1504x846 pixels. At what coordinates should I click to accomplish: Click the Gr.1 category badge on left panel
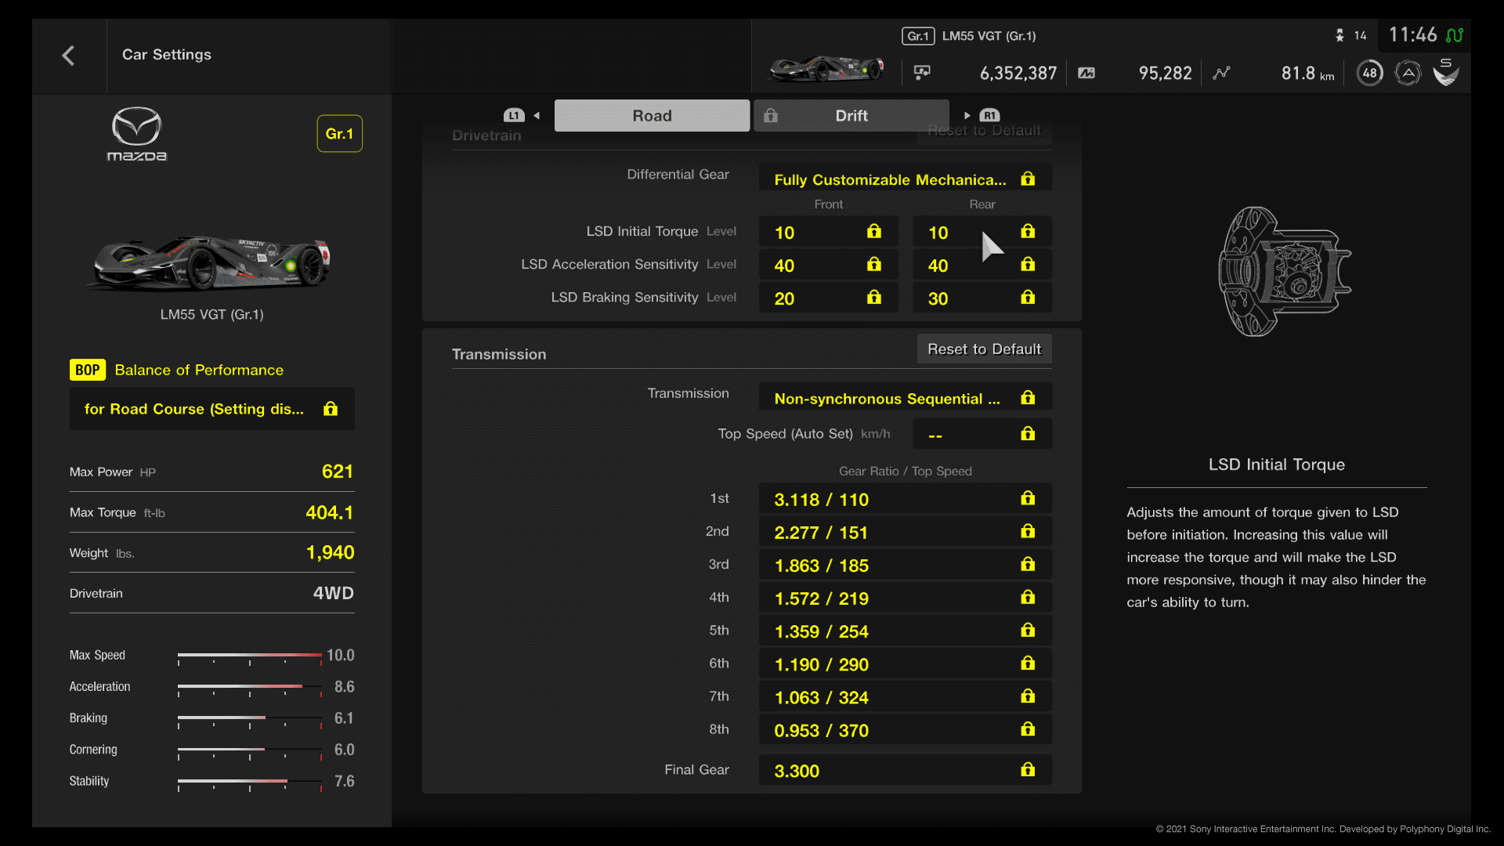tap(339, 134)
